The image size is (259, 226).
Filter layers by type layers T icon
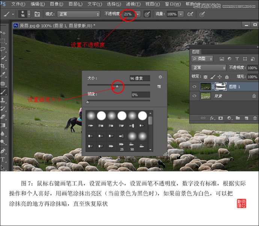click(x=237, y=59)
